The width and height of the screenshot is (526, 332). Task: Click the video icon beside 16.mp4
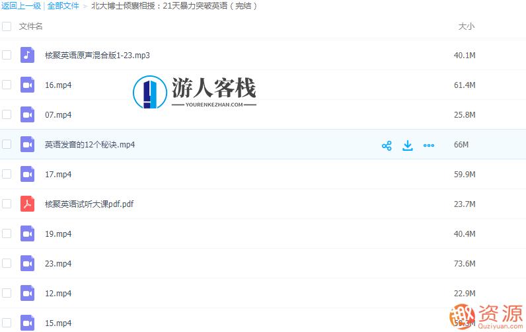click(x=27, y=85)
